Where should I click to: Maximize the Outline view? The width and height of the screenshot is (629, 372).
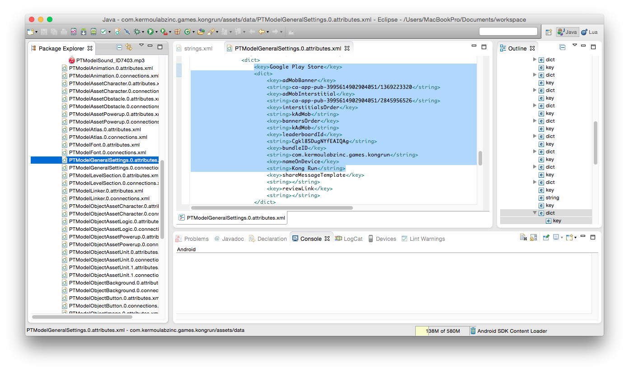click(593, 46)
